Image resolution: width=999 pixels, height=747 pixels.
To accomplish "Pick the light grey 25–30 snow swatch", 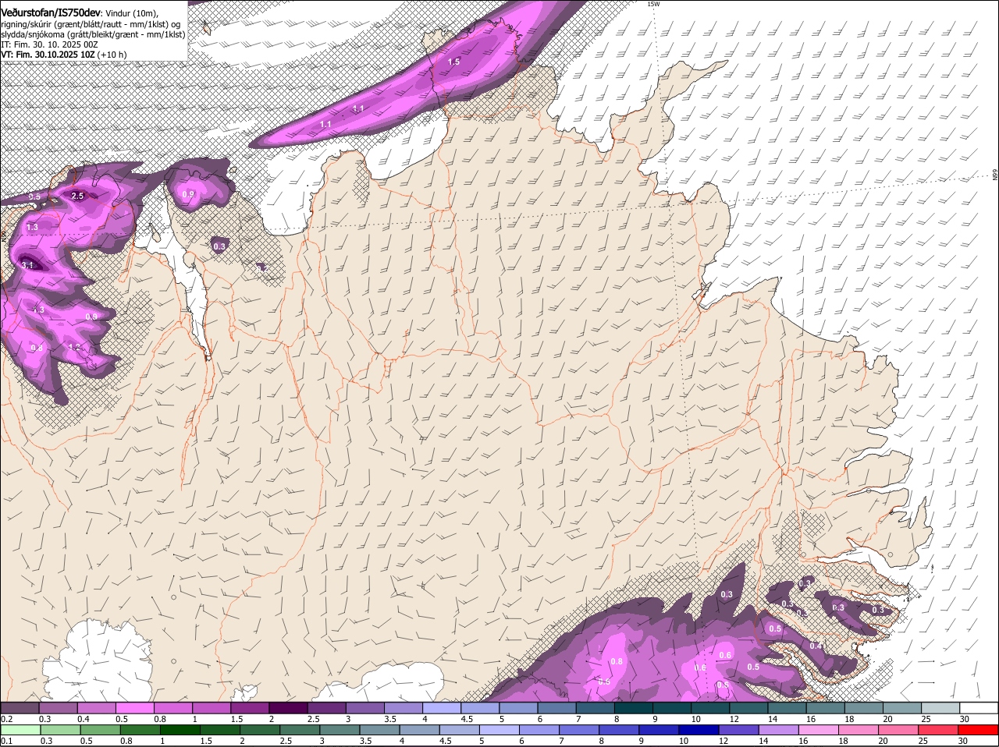I will click(x=940, y=707).
